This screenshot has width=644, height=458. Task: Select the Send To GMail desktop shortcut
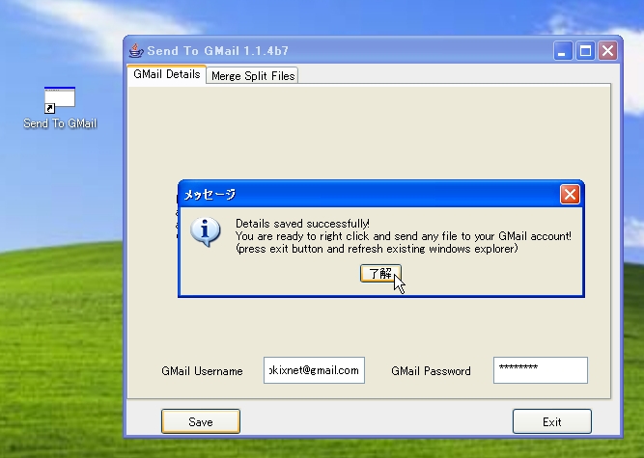(60, 108)
